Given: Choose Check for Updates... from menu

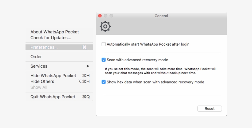Looking at the screenshot, I should [59, 38].
